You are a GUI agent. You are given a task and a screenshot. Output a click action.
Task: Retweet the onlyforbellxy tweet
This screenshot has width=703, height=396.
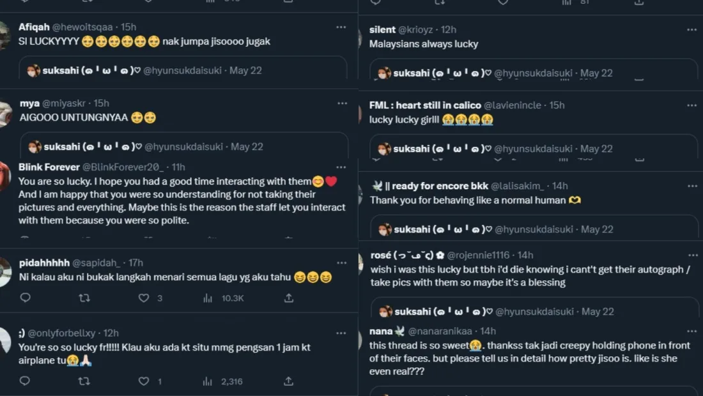84,381
